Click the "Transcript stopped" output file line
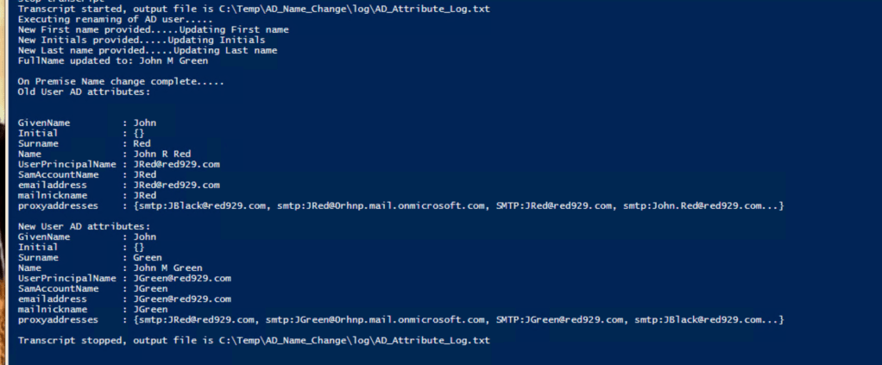882x365 pixels. [253, 340]
